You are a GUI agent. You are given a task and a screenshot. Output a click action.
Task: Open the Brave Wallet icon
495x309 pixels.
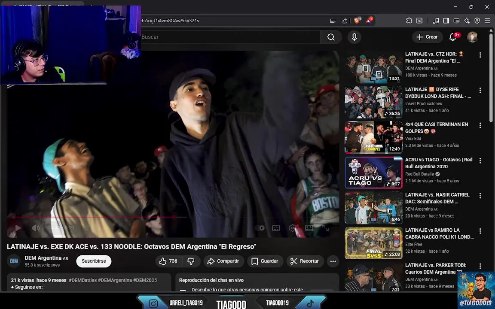click(x=456, y=21)
